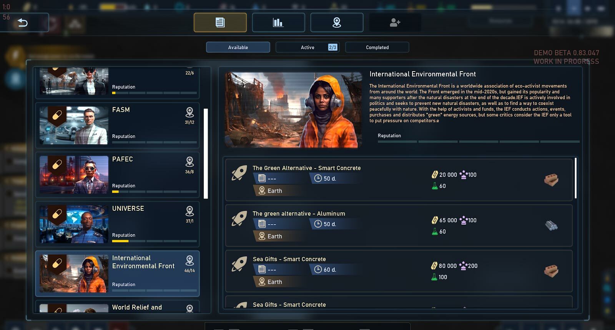Open the contracts list document tab
Viewport: 615px width, 330px height.
point(220,22)
